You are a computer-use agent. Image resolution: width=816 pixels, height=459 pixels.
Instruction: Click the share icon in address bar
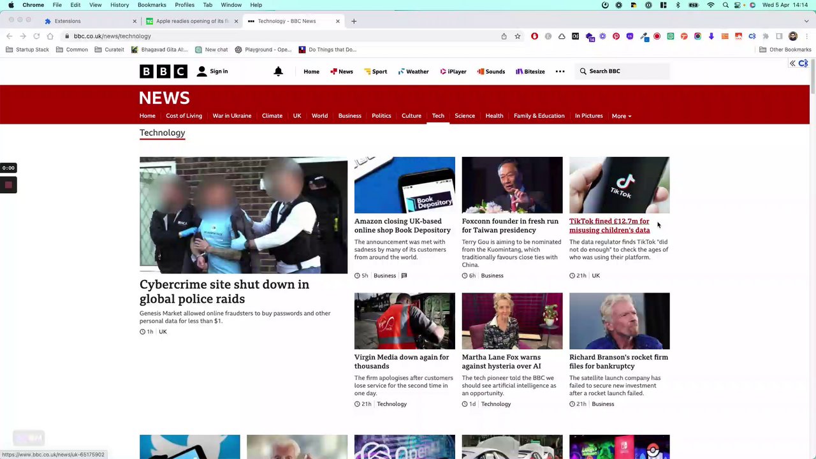point(504,36)
